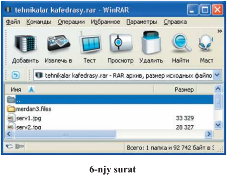This screenshot has height=176, width=227.
Task: Click the drive icon in status bar
Action: pyautogui.click(x=9, y=146)
